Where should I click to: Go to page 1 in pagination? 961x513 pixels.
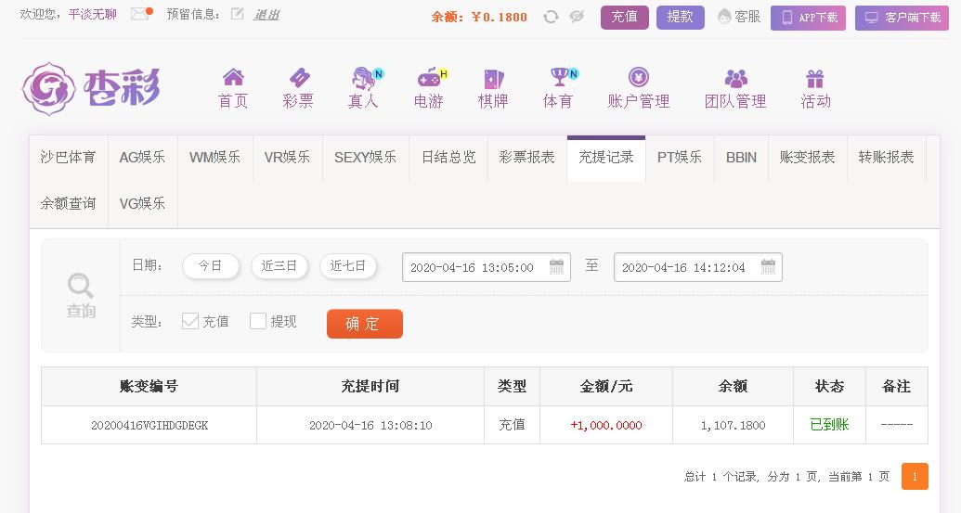(x=915, y=476)
